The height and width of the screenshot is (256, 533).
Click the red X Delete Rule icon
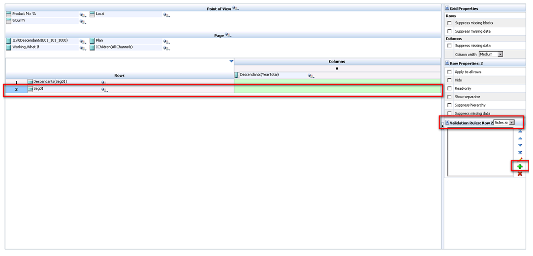click(x=520, y=174)
